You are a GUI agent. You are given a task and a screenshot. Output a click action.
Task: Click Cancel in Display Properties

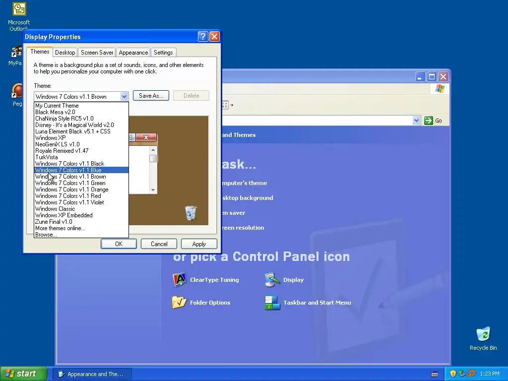click(x=159, y=244)
